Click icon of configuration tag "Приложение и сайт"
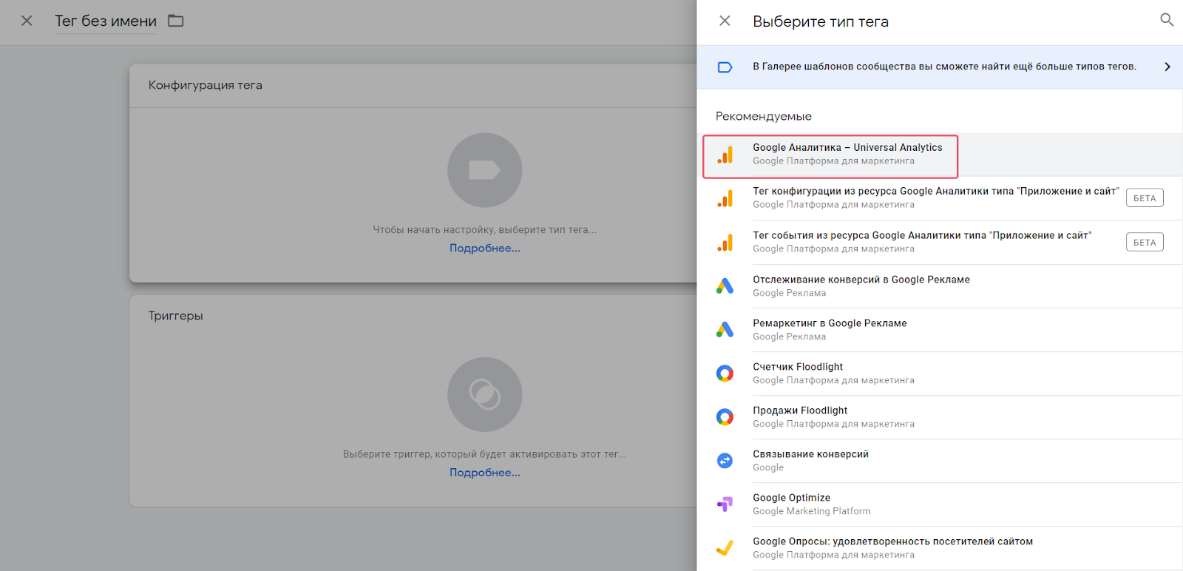This screenshot has height=571, width=1183. pyautogui.click(x=725, y=198)
